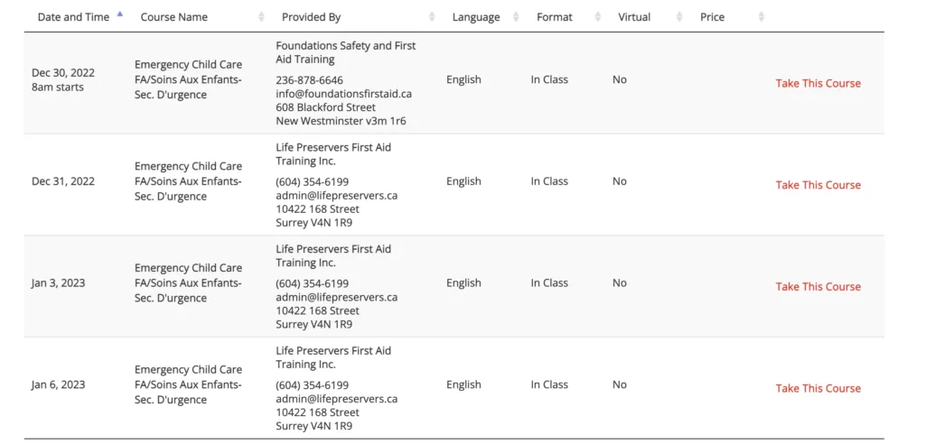Select the Course Name column header
This screenshot has height=444, width=925.
point(174,17)
